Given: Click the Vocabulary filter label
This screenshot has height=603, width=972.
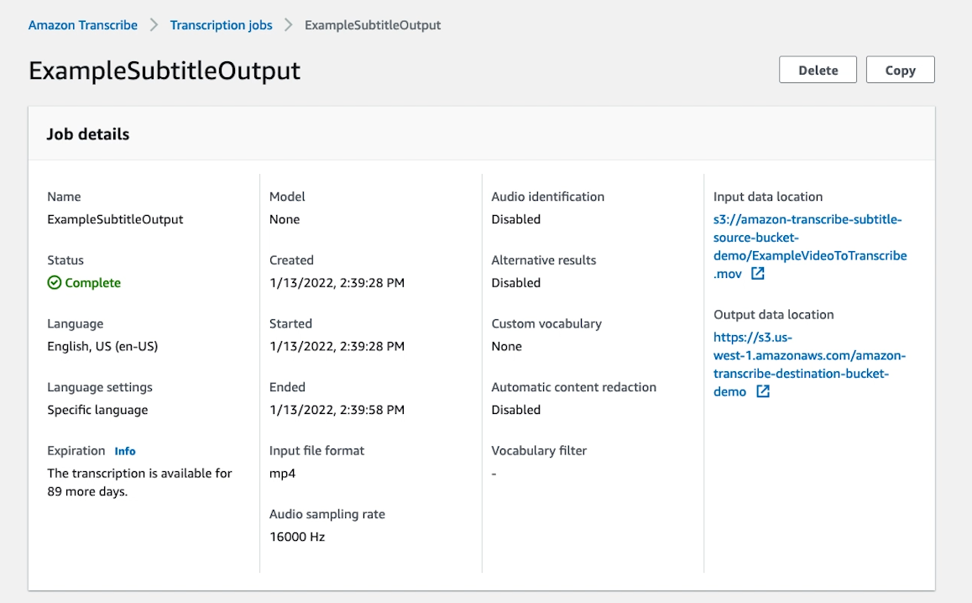Looking at the screenshot, I should point(539,451).
